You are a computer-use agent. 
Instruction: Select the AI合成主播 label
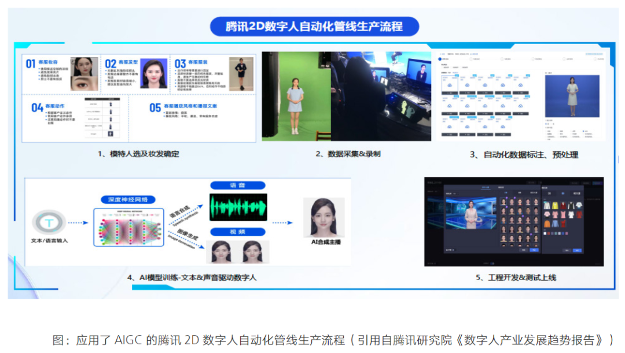(326, 242)
